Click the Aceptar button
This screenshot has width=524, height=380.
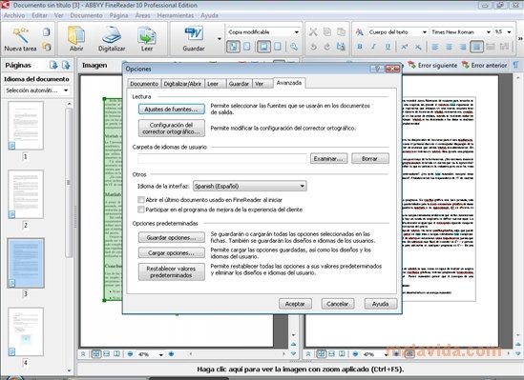click(x=295, y=304)
